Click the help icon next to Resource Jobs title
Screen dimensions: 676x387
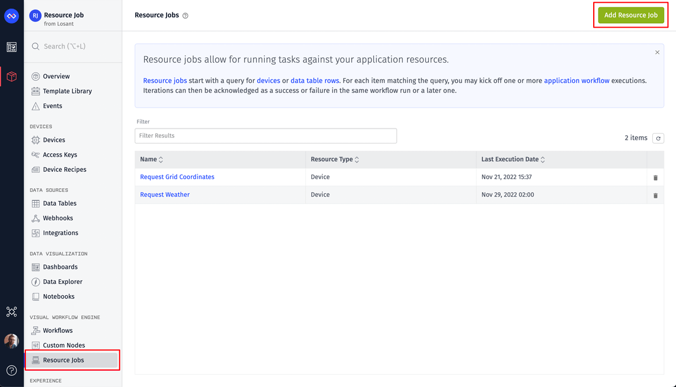185,16
